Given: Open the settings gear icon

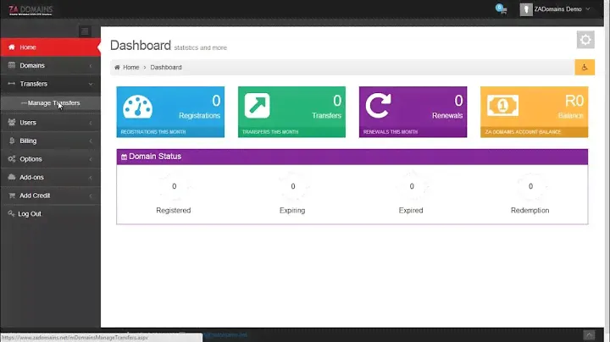Looking at the screenshot, I should pos(585,40).
